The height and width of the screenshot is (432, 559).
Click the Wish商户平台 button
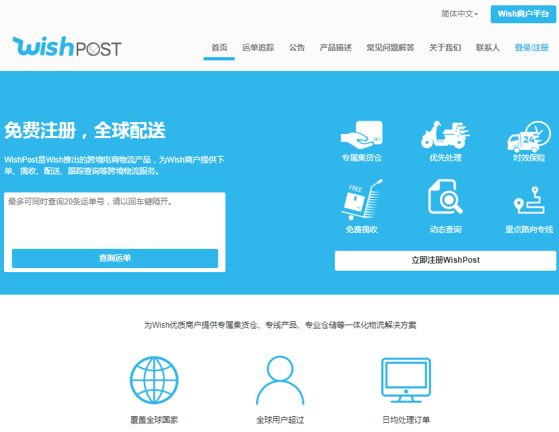(x=523, y=15)
